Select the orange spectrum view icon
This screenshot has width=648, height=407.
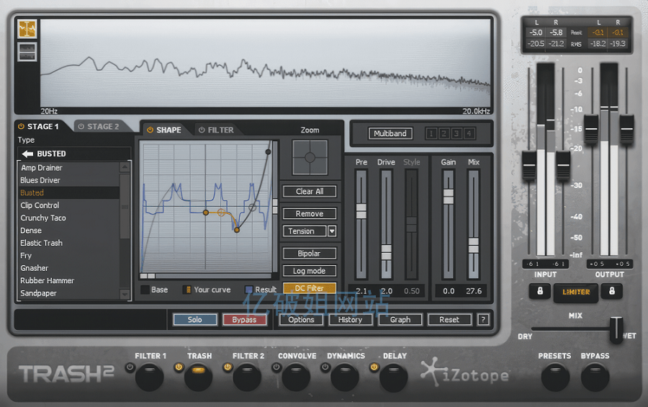27,29
